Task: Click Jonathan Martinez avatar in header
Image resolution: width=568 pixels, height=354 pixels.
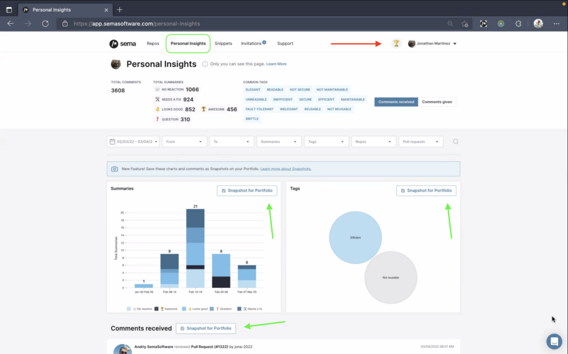Action: coord(412,43)
